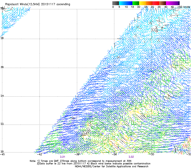Click the '10' label under the color scale
191x168 pixels.
[126, 7]
